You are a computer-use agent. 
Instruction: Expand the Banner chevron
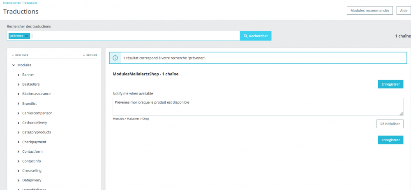18,75
